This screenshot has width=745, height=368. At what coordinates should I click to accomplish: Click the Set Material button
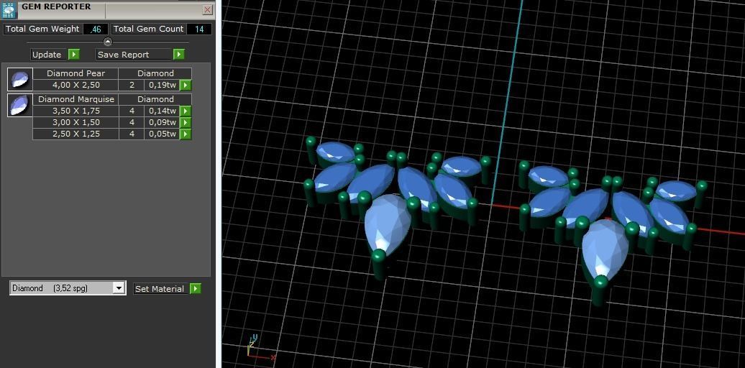click(162, 288)
